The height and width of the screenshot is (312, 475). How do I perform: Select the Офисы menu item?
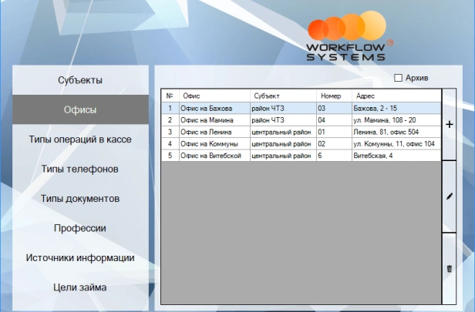(80, 110)
